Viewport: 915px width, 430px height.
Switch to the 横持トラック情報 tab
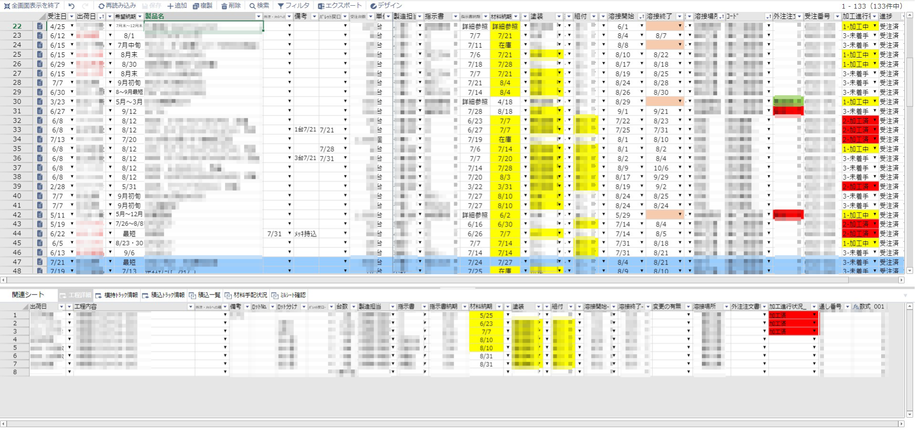pos(117,295)
